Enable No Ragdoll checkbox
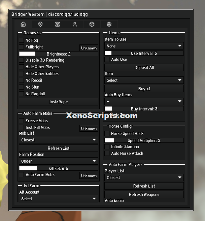Image resolution: width=205 pixels, height=231 pixels. [x=21, y=94]
